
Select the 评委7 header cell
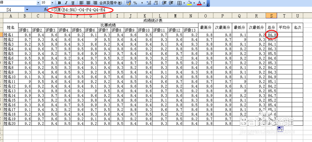pyautogui.click(x=104, y=30)
